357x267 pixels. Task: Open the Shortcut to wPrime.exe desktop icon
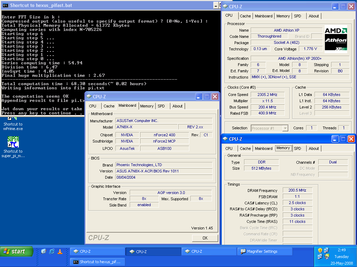point(13,124)
